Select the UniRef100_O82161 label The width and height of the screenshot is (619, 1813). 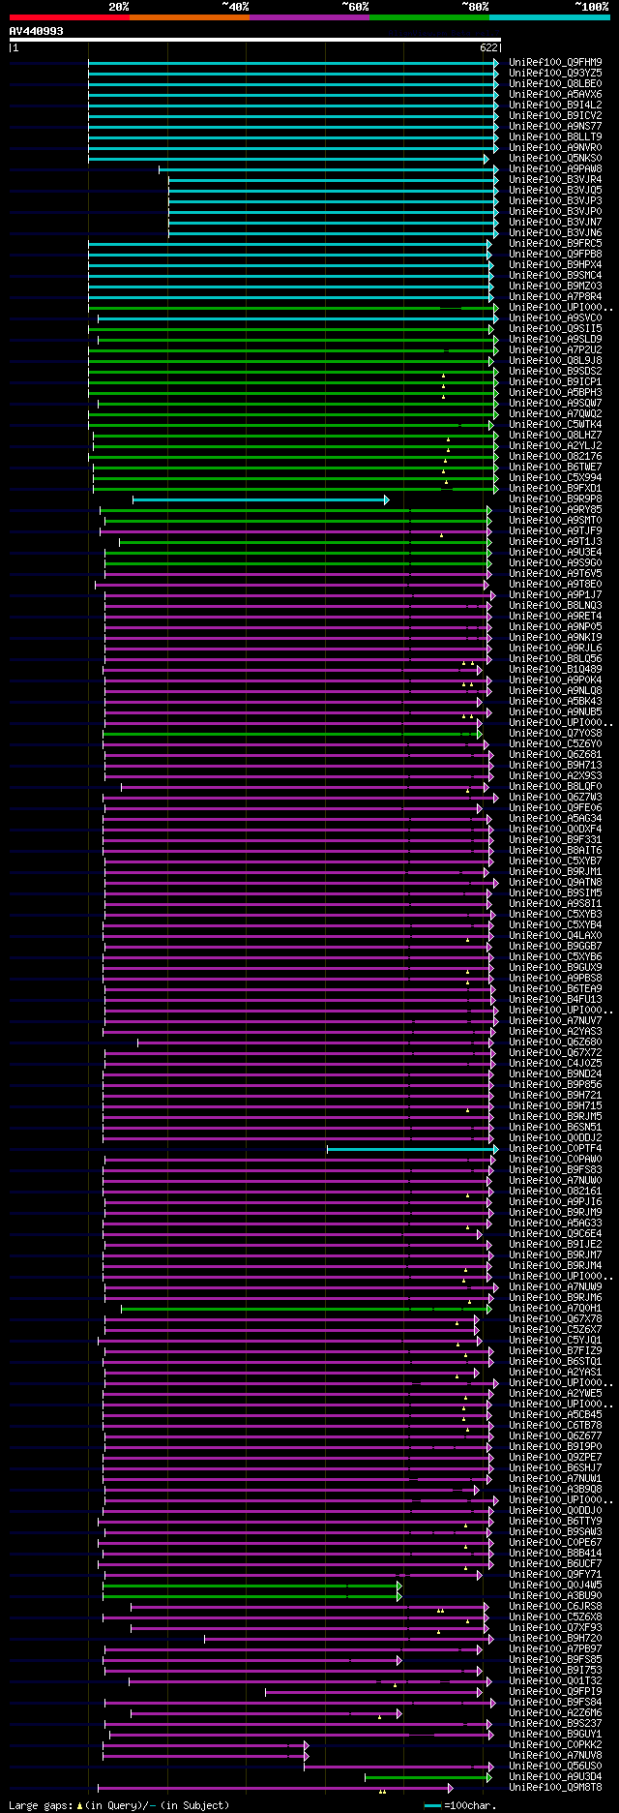[x=555, y=1192]
